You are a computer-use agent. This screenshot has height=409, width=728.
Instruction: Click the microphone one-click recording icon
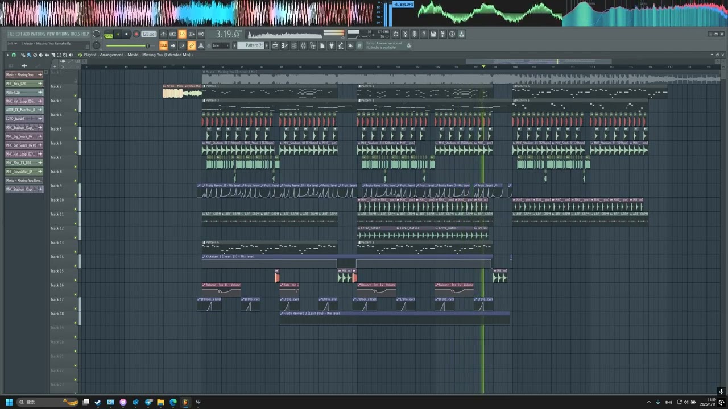(415, 34)
